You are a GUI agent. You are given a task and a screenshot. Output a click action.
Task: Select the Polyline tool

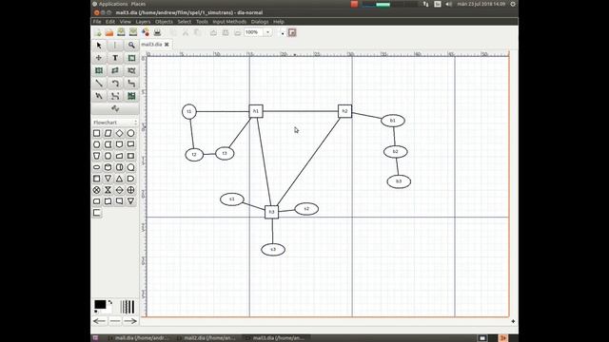tap(99, 96)
